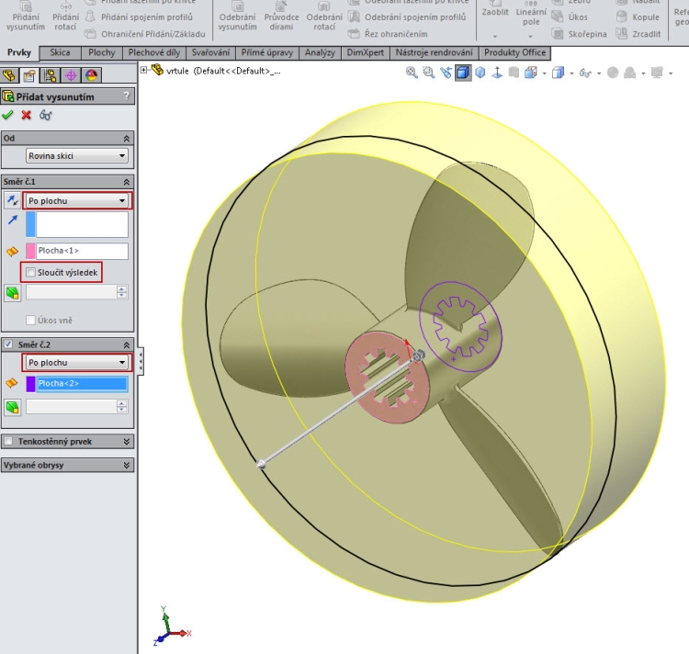This screenshot has height=654, width=689.
Task: Switch to the Skica tab
Action: coord(60,52)
